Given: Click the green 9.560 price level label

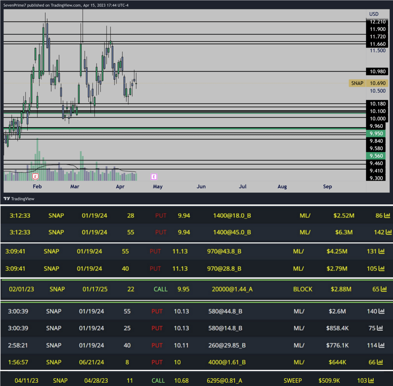Looking at the screenshot, I should pos(376,156).
